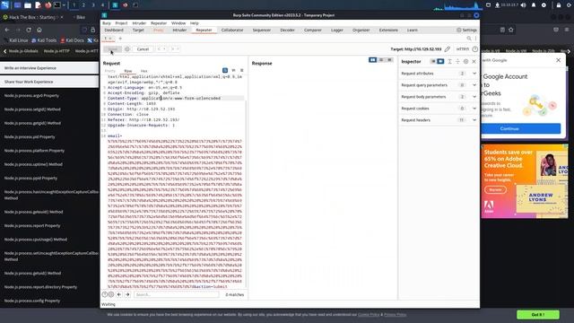The width and height of the screenshot is (574, 323).
Task: Bookmark the page with Firefox star icon
Action: (x=511, y=30)
